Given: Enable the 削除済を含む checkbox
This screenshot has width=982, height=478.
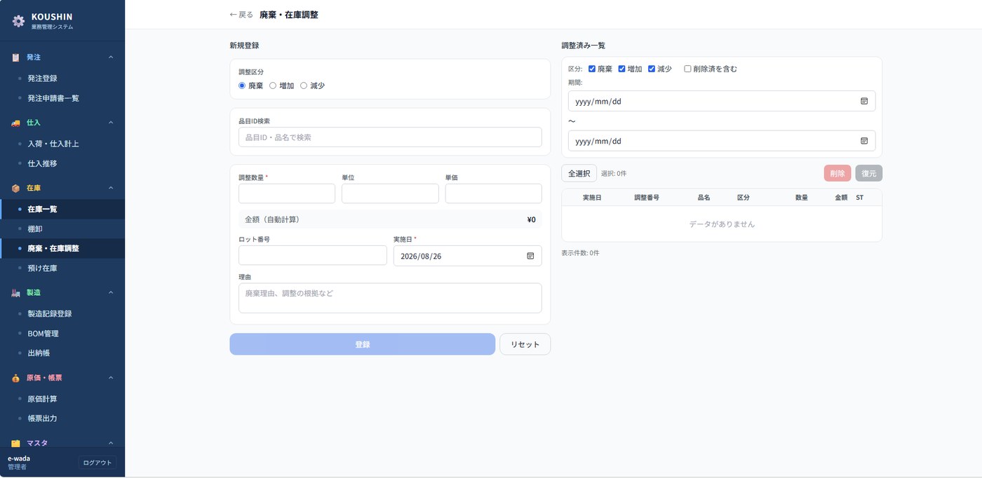Looking at the screenshot, I should [x=687, y=69].
